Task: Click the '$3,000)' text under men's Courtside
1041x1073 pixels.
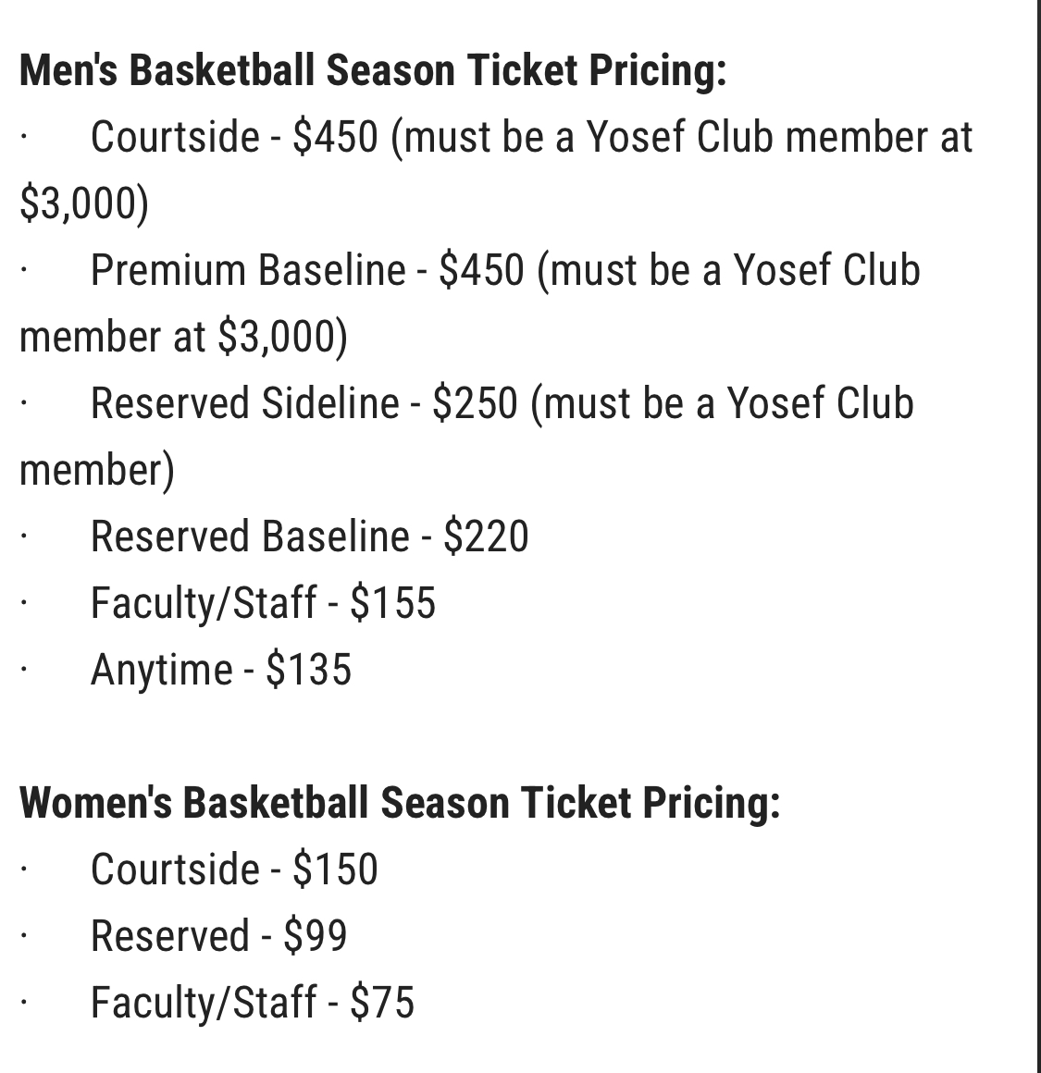Action: [83, 204]
